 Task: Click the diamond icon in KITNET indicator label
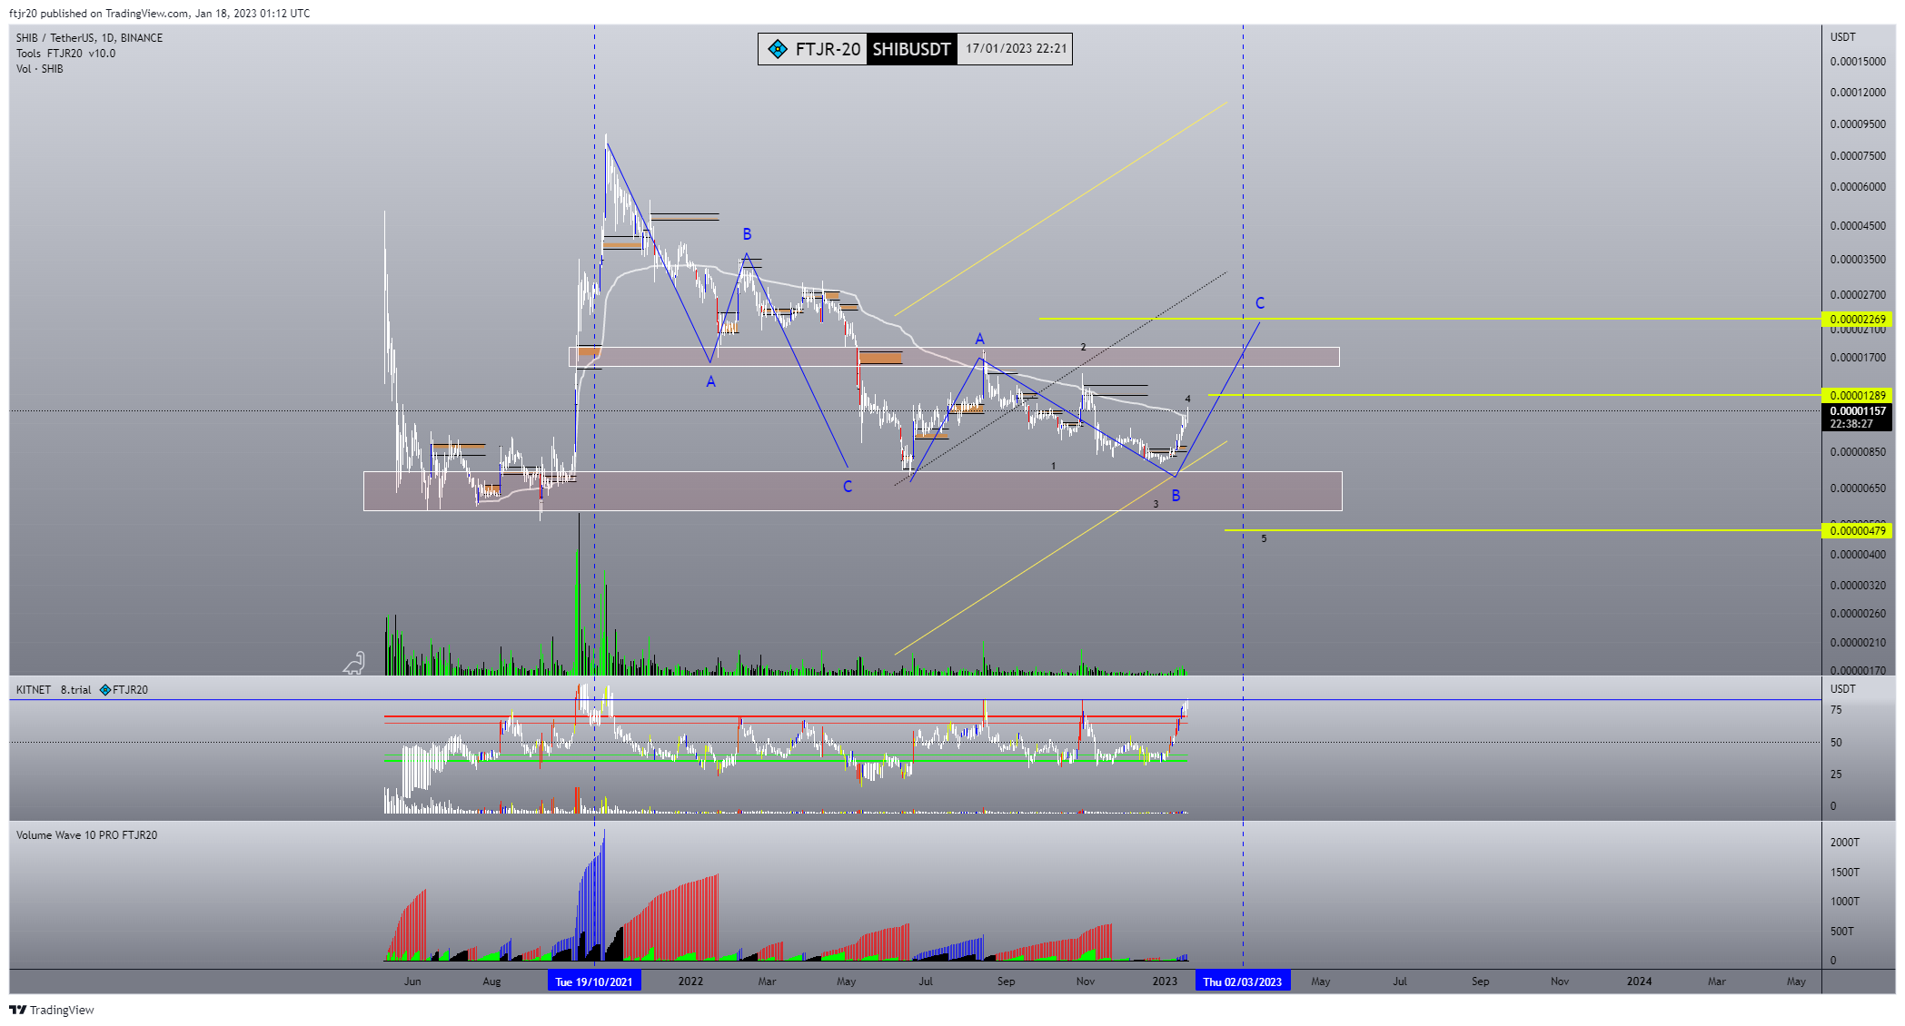[x=105, y=690]
